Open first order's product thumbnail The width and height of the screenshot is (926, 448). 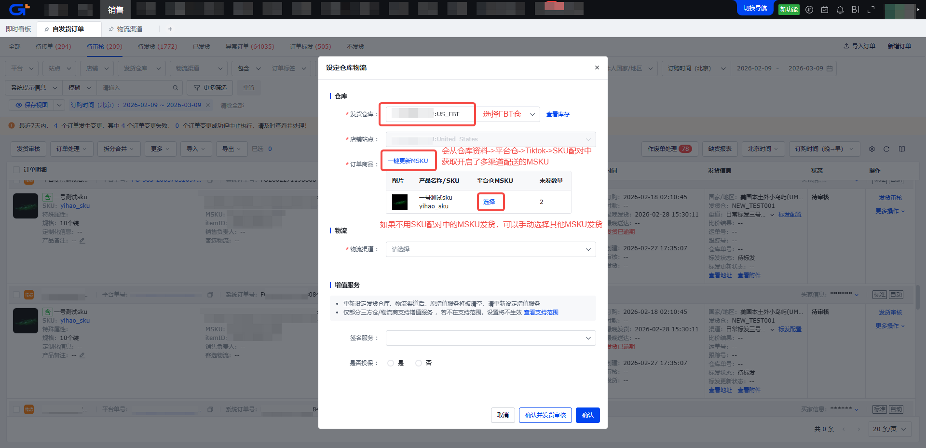(26, 206)
